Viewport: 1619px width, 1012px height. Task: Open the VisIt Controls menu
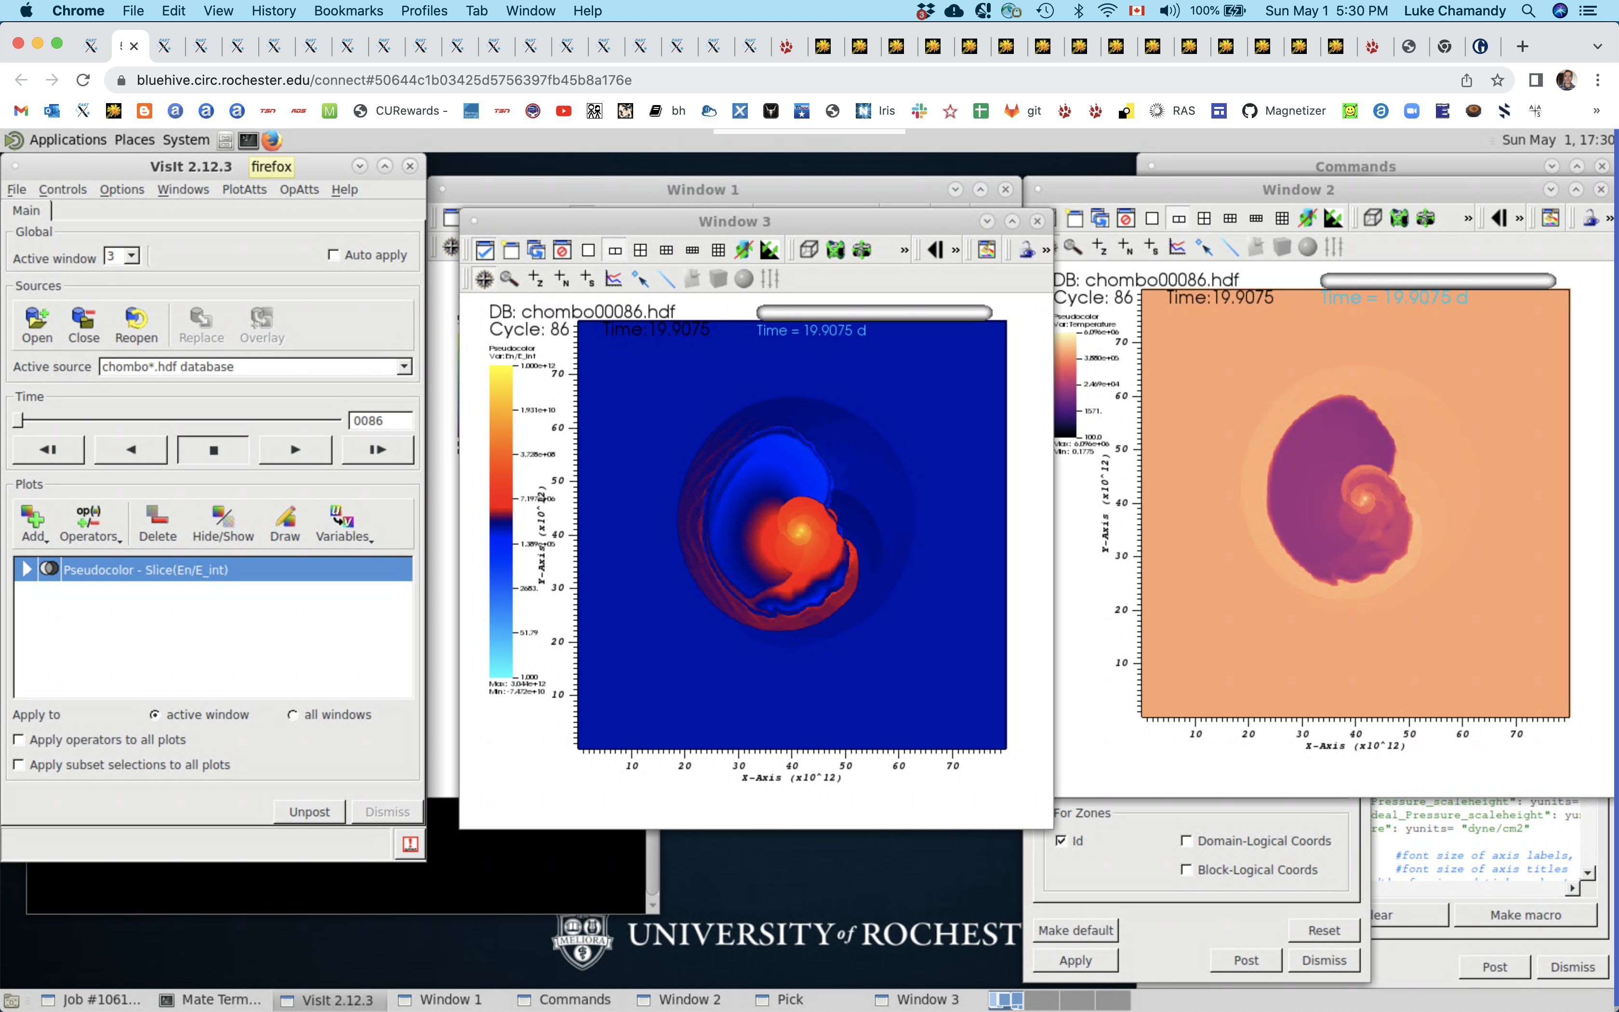coord(63,189)
